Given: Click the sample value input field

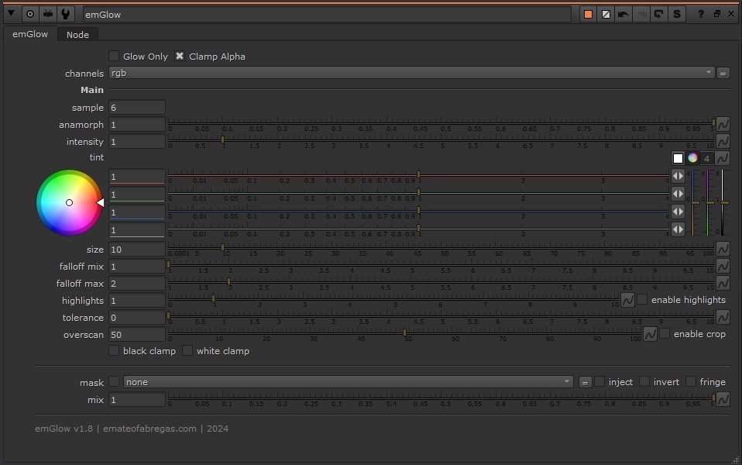Looking at the screenshot, I should coord(137,108).
